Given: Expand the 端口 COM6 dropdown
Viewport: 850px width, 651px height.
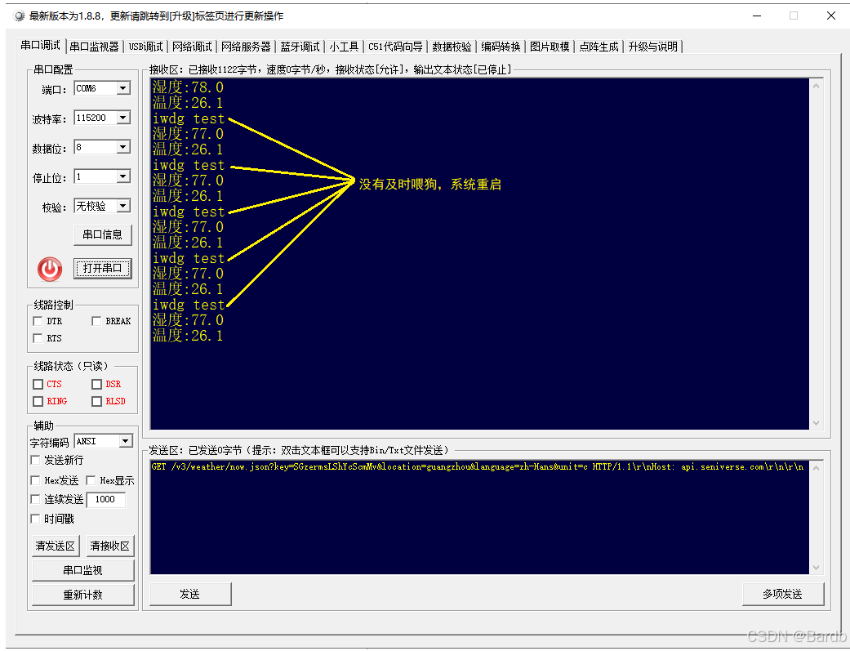Looking at the screenshot, I should [123, 88].
